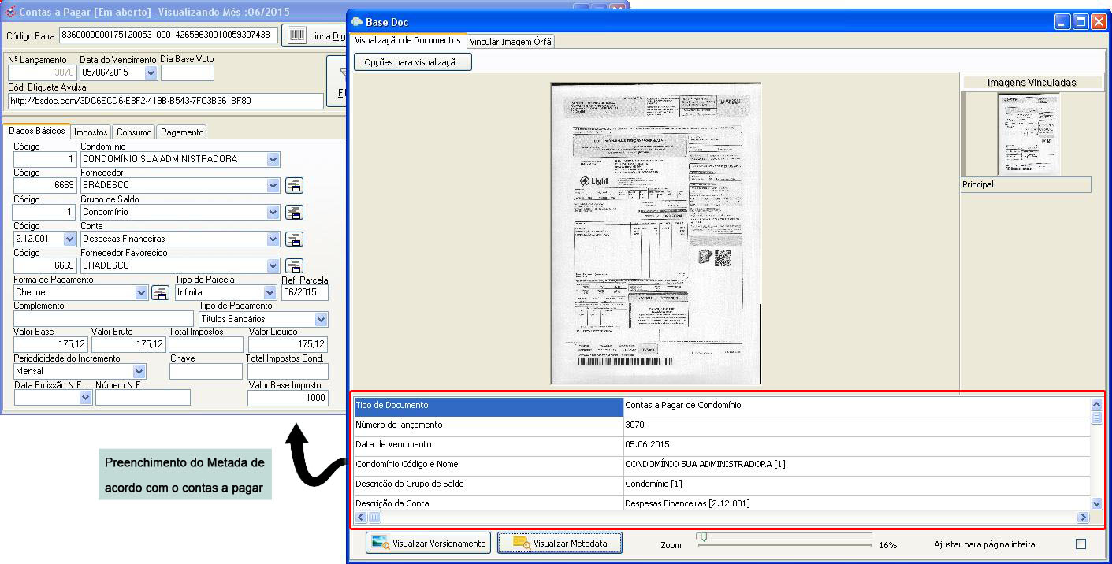The image size is (1112, 564).
Task: Click the Valor Base field
Action: click(x=50, y=344)
